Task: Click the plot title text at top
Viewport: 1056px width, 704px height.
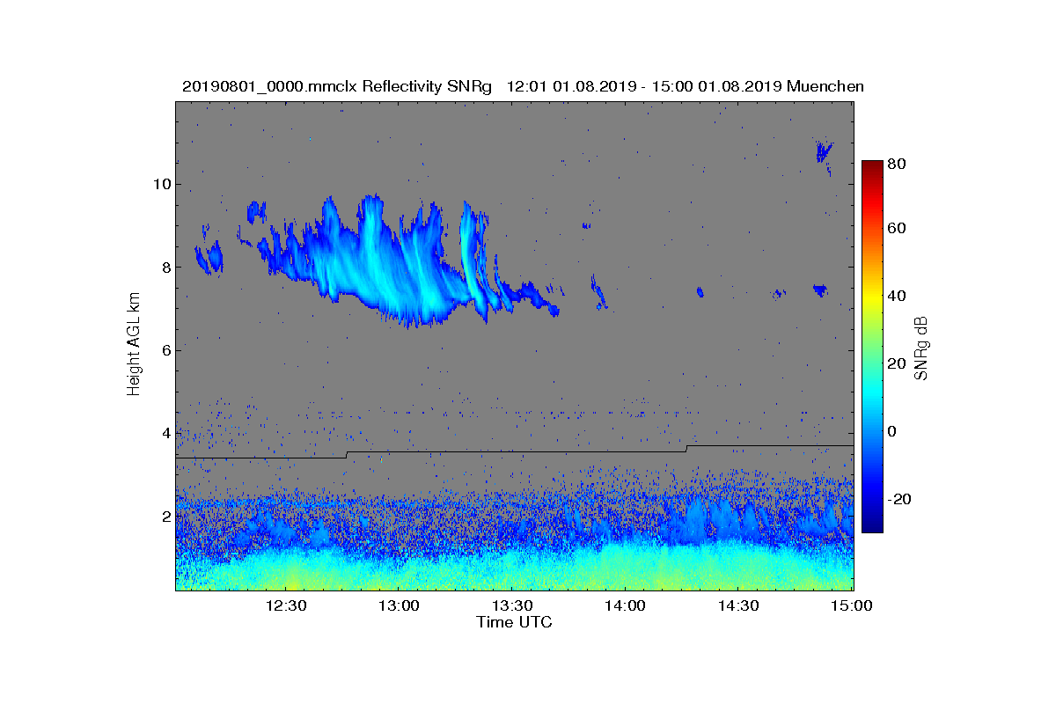Action: coord(523,86)
